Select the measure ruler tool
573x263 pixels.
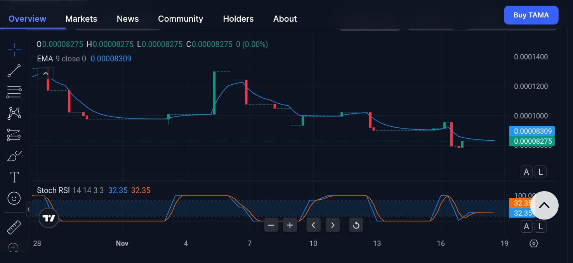[14, 227]
